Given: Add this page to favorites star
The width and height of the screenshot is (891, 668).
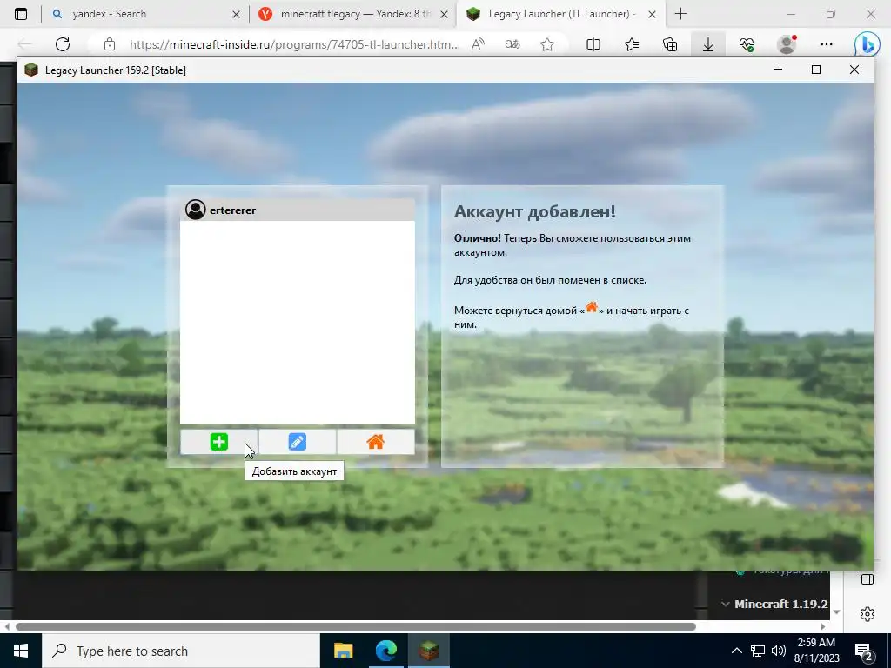Looking at the screenshot, I should 547,44.
